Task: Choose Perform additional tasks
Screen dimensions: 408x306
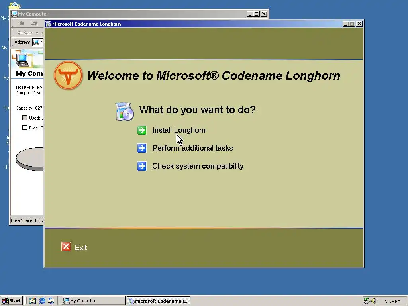Action: (192, 148)
